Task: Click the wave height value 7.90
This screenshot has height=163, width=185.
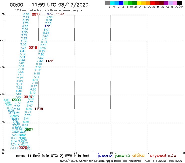Action: (49, 17)
